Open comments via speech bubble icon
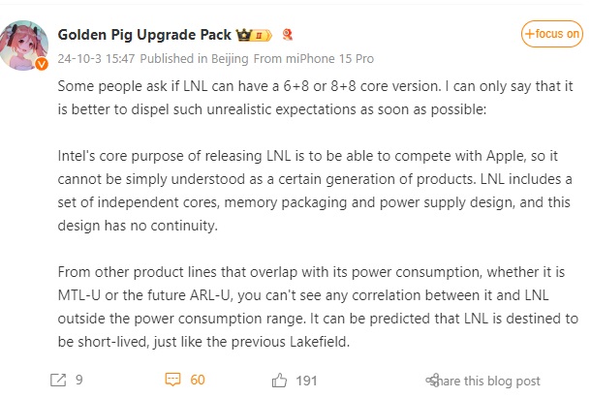 click(x=173, y=380)
